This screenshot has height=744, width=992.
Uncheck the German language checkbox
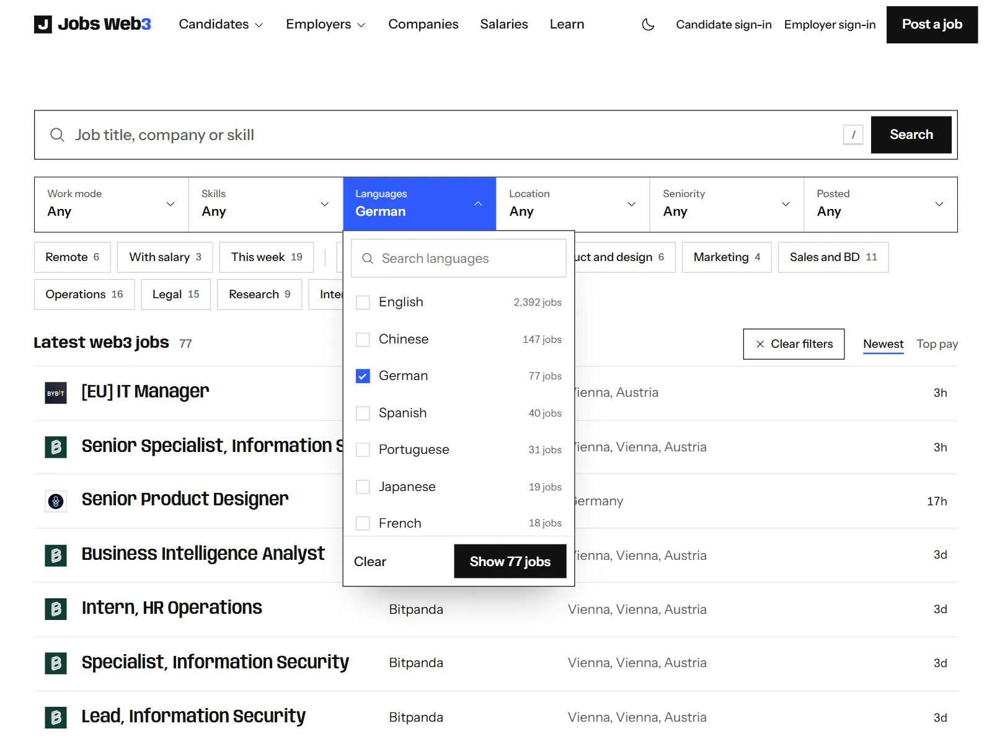(x=363, y=376)
